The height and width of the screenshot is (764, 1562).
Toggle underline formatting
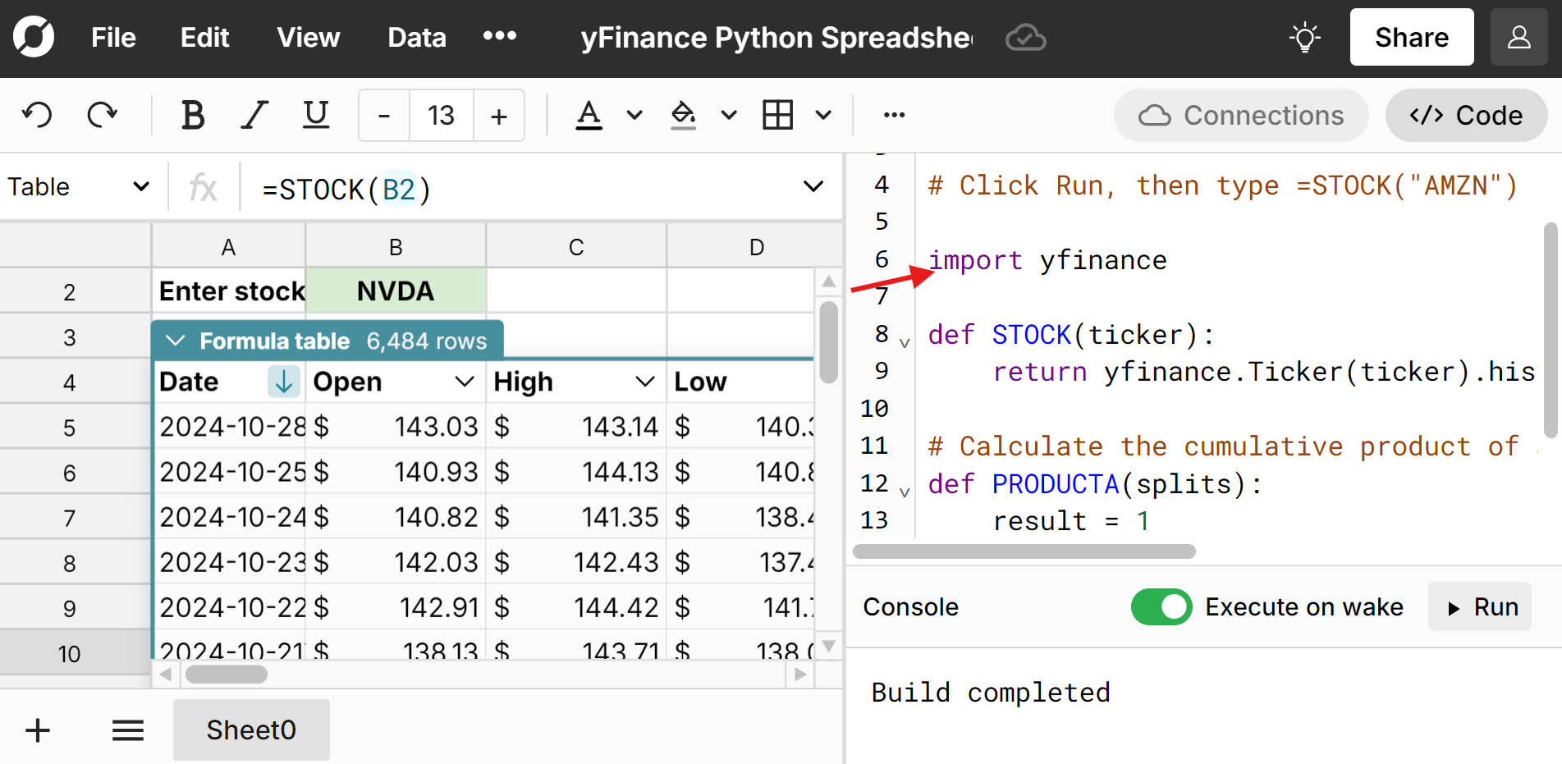click(315, 115)
